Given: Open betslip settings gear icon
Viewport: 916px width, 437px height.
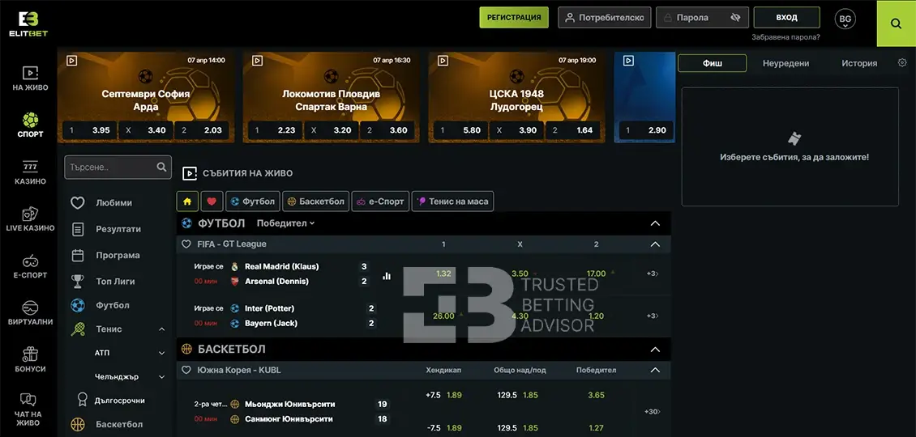Looking at the screenshot, I should [x=902, y=63].
